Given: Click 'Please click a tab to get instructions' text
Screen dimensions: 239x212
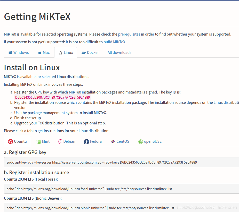Looking at the screenshot, I should pos(57,131).
